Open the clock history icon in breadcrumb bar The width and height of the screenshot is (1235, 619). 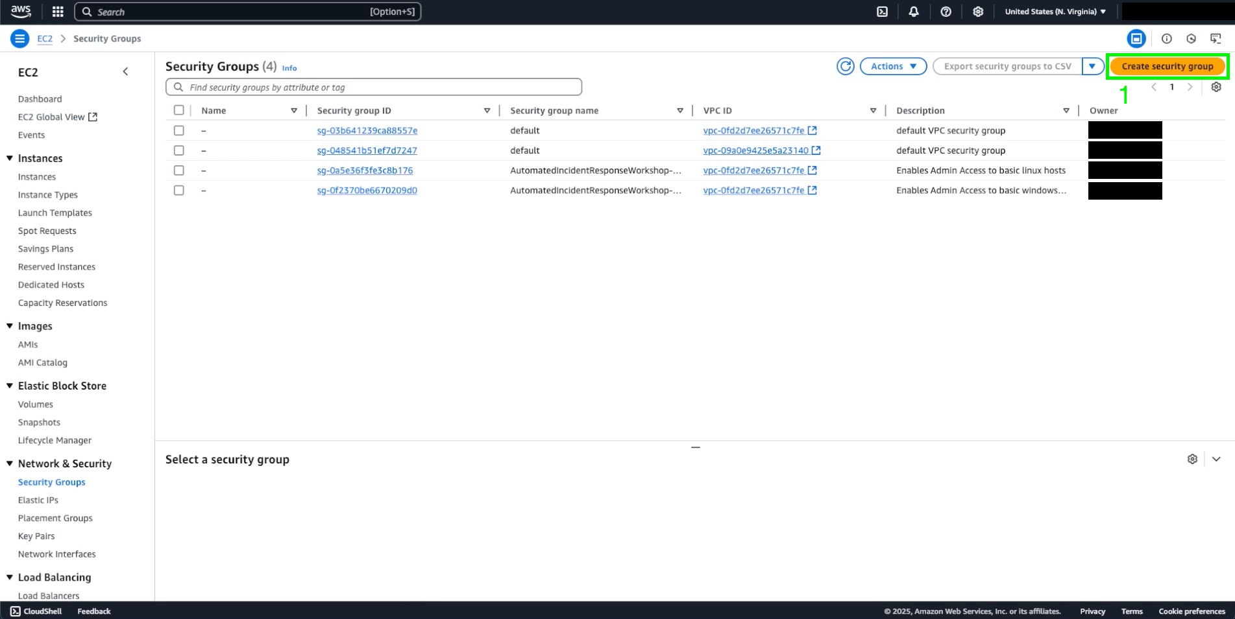[x=1191, y=39]
